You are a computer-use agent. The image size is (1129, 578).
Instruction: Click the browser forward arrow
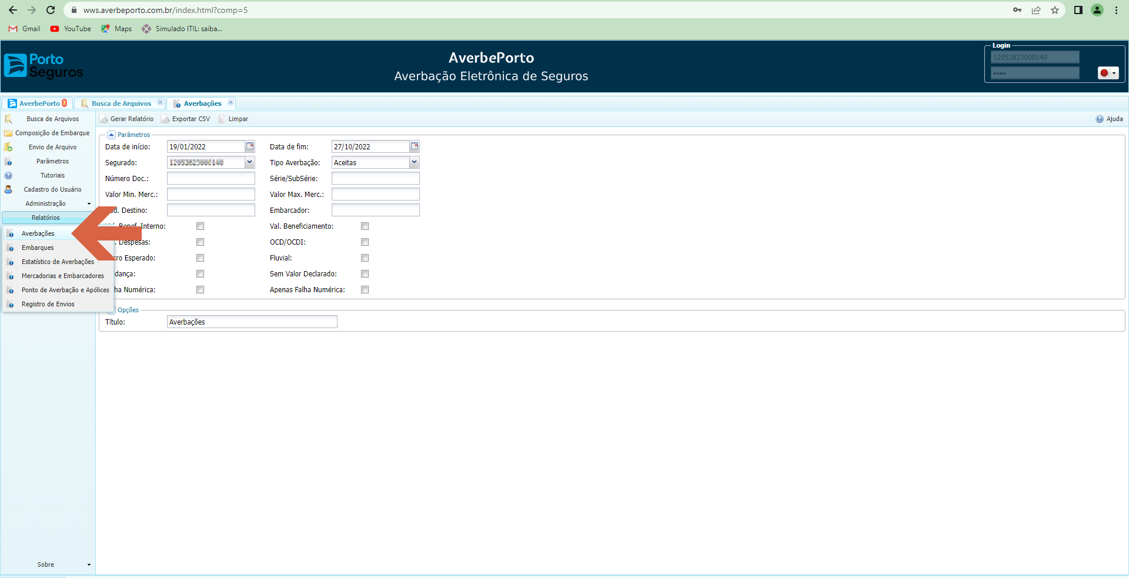[x=32, y=10]
